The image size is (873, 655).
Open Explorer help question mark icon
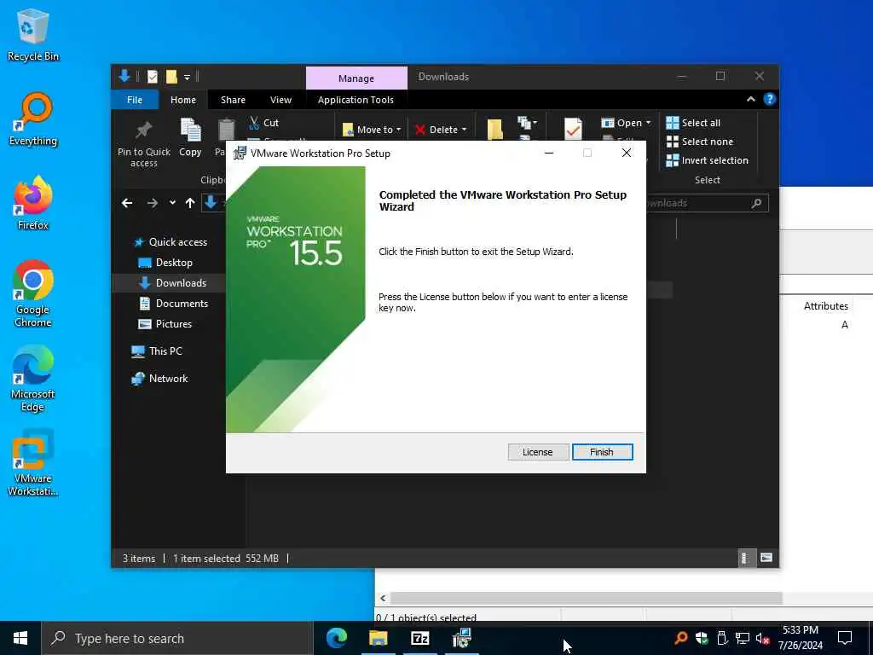[x=770, y=99]
